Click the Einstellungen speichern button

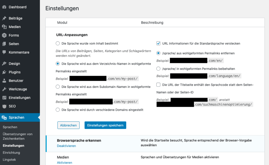tap(105, 125)
